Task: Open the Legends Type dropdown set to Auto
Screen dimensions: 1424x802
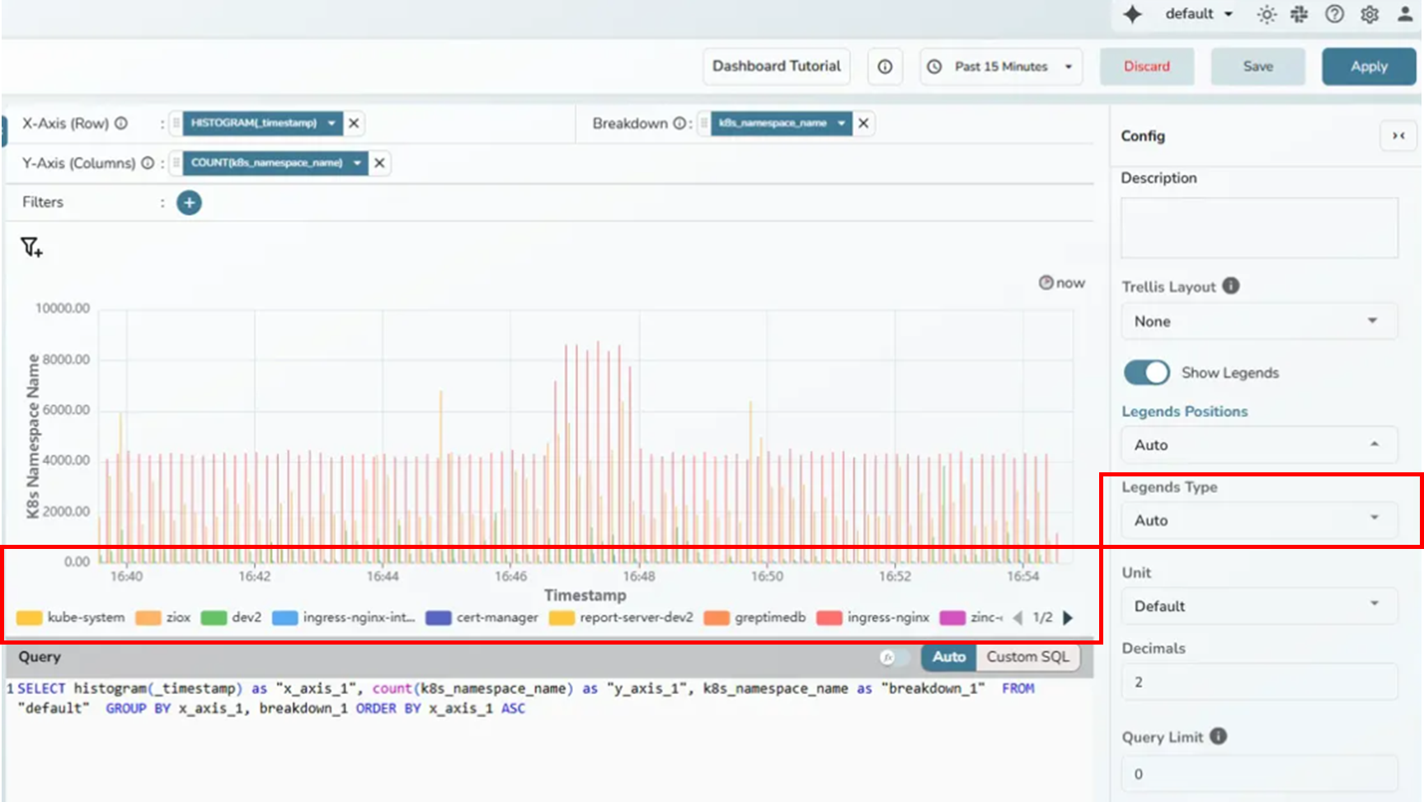Action: point(1257,520)
